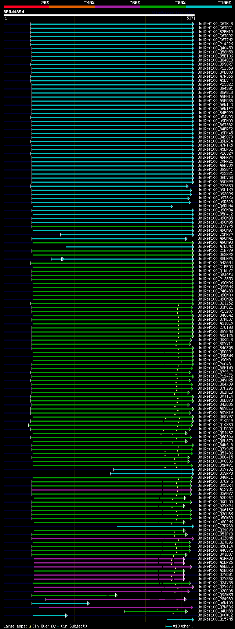
Task: Click label UniRef100_P46483
Action: (215, 291)
